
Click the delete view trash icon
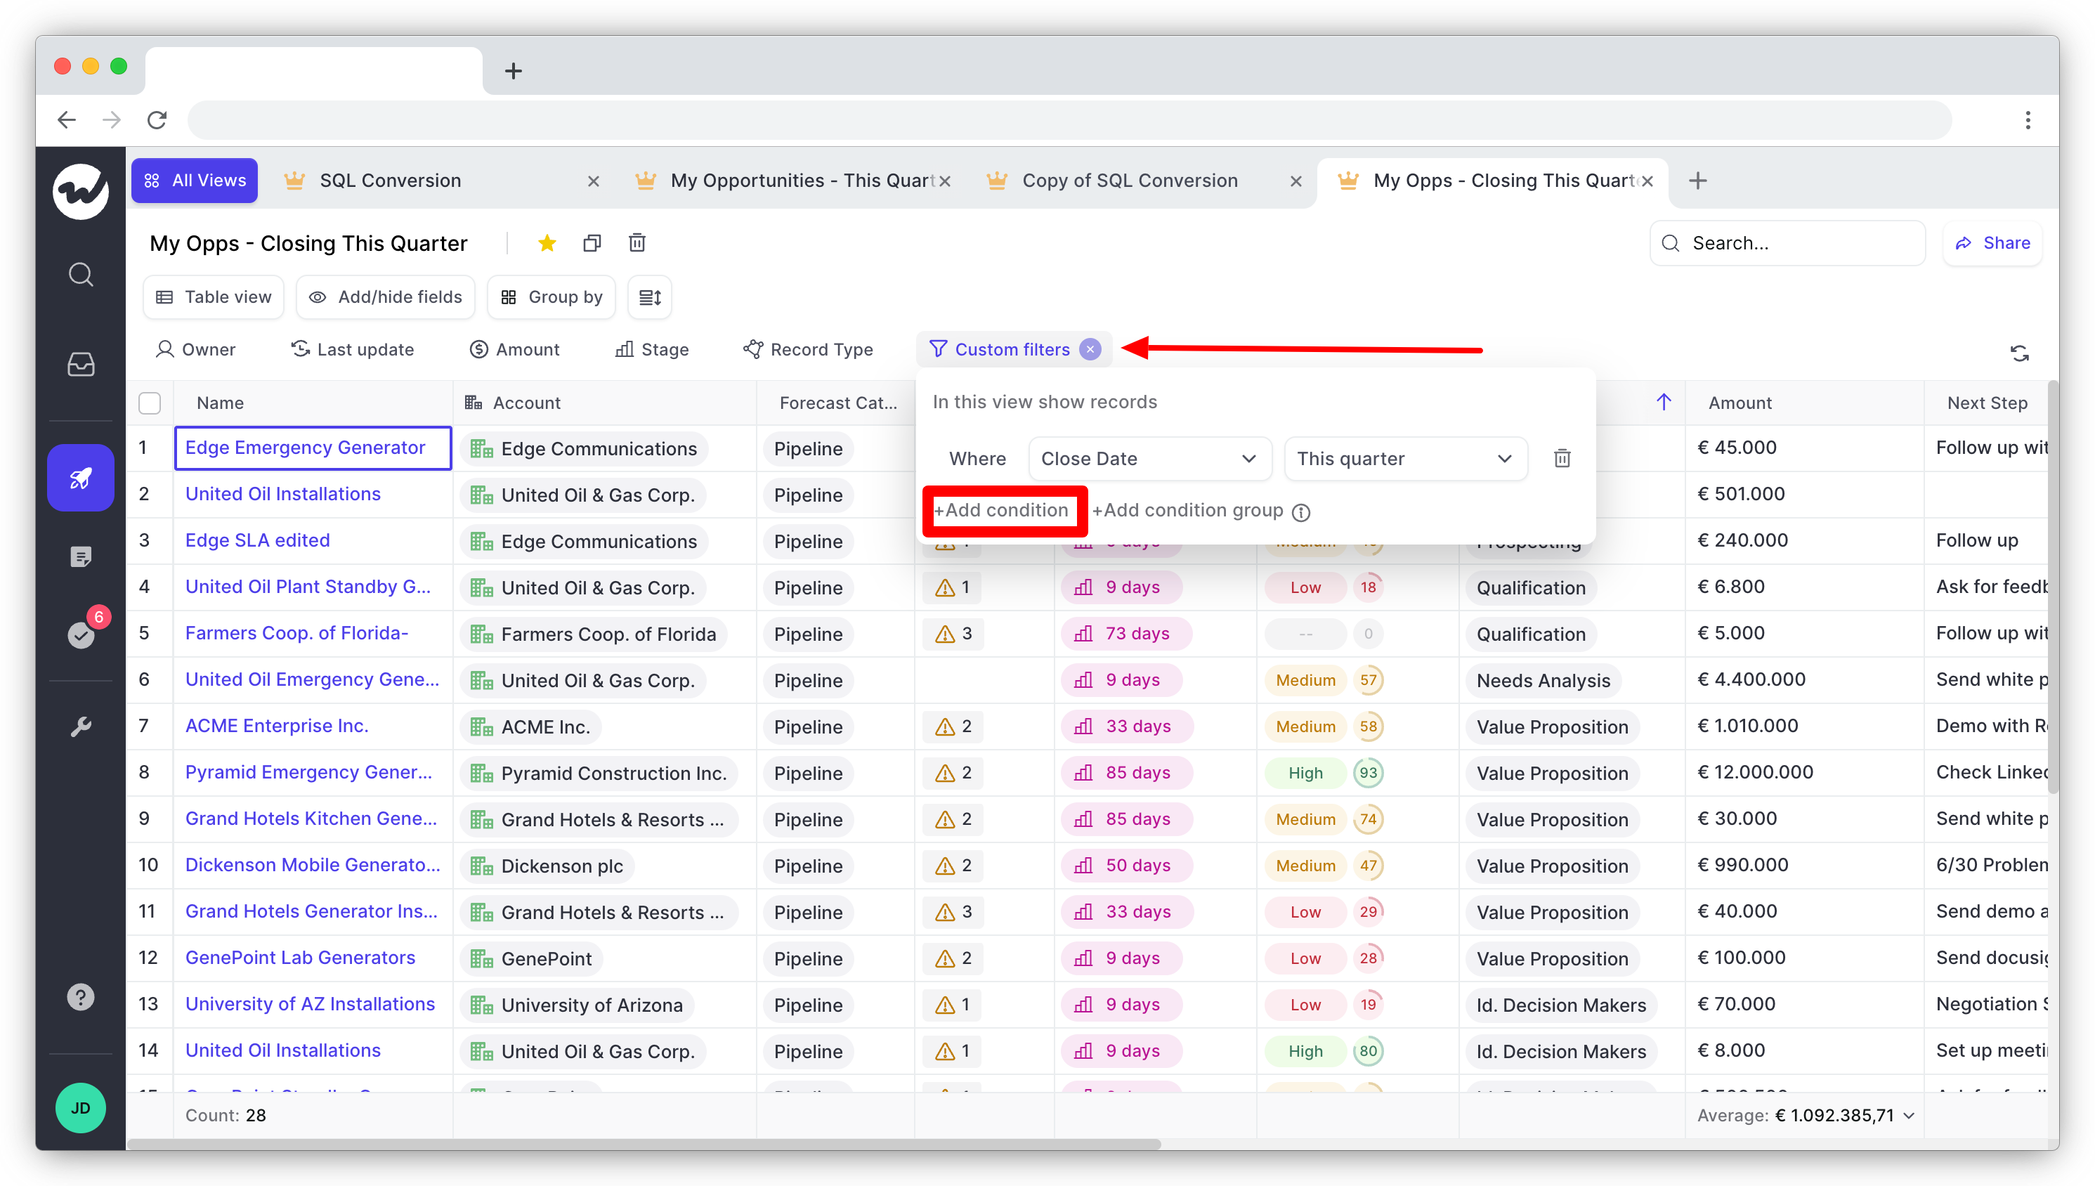tap(636, 243)
